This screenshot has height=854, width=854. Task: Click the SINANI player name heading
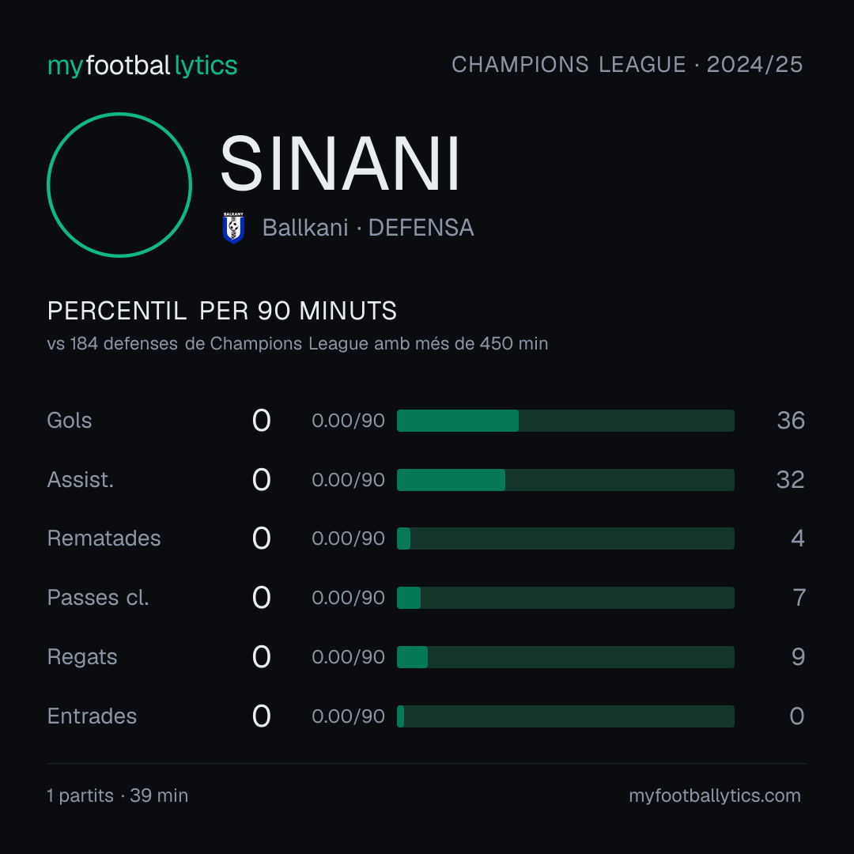(x=340, y=164)
